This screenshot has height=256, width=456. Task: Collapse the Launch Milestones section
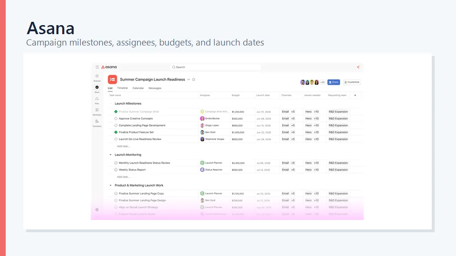click(x=111, y=103)
